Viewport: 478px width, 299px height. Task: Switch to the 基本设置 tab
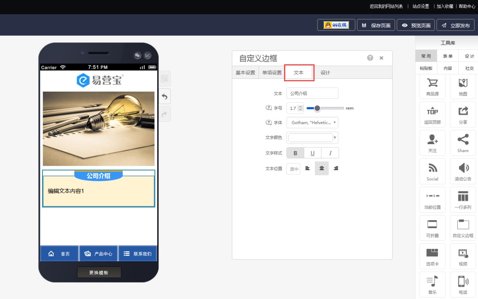coord(245,72)
